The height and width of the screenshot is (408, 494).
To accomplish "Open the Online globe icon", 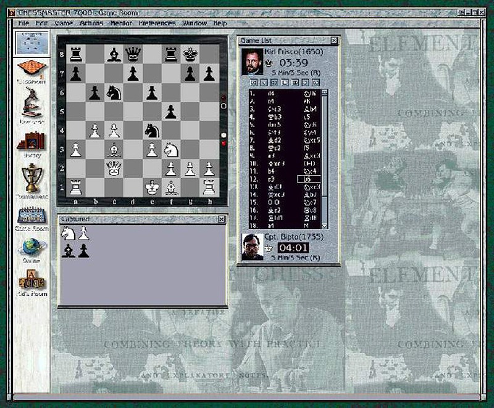I will tap(31, 248).
